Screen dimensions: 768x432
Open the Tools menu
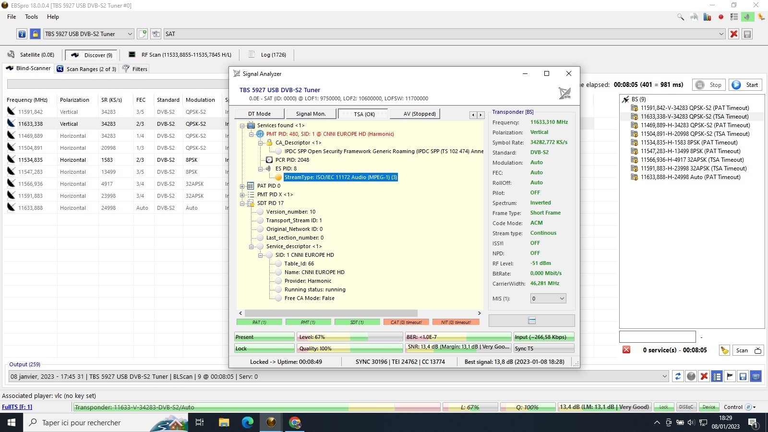[x=31, y=17]
